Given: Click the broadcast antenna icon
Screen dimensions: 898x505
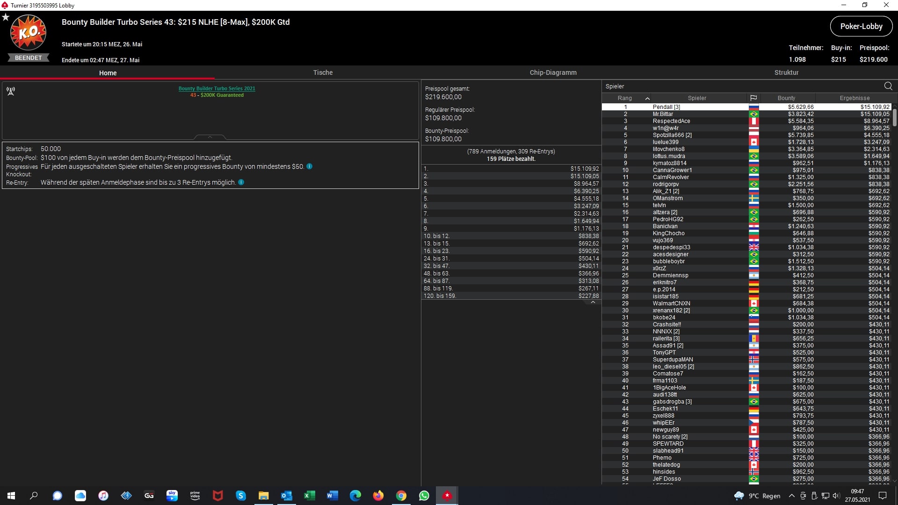Looking at the screenshot, I should click(11, 91).
